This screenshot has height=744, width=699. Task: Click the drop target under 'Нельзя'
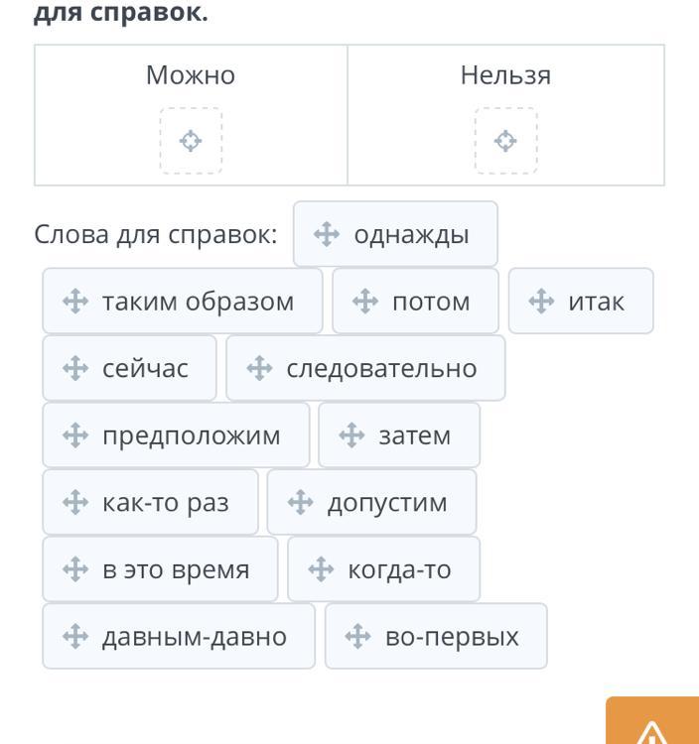(505, 141)
